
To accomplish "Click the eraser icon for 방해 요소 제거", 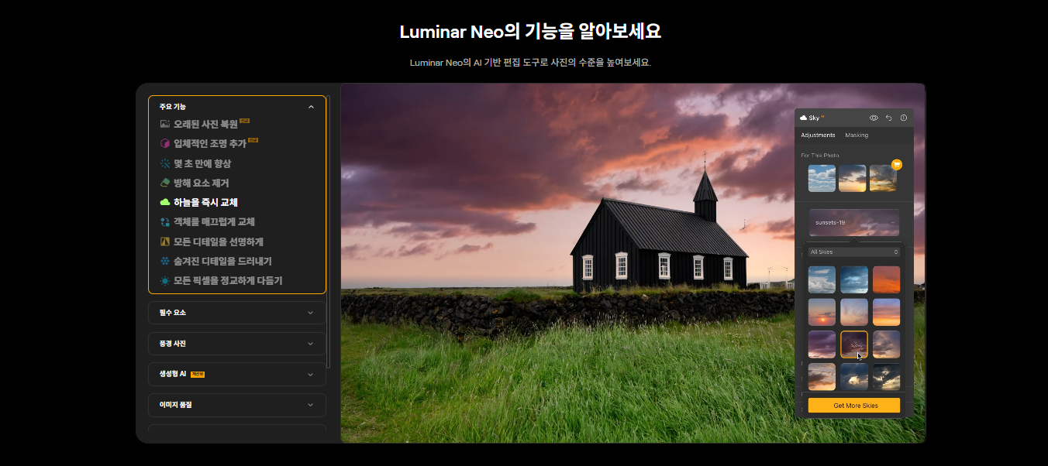I will click(x=164, y=183).
